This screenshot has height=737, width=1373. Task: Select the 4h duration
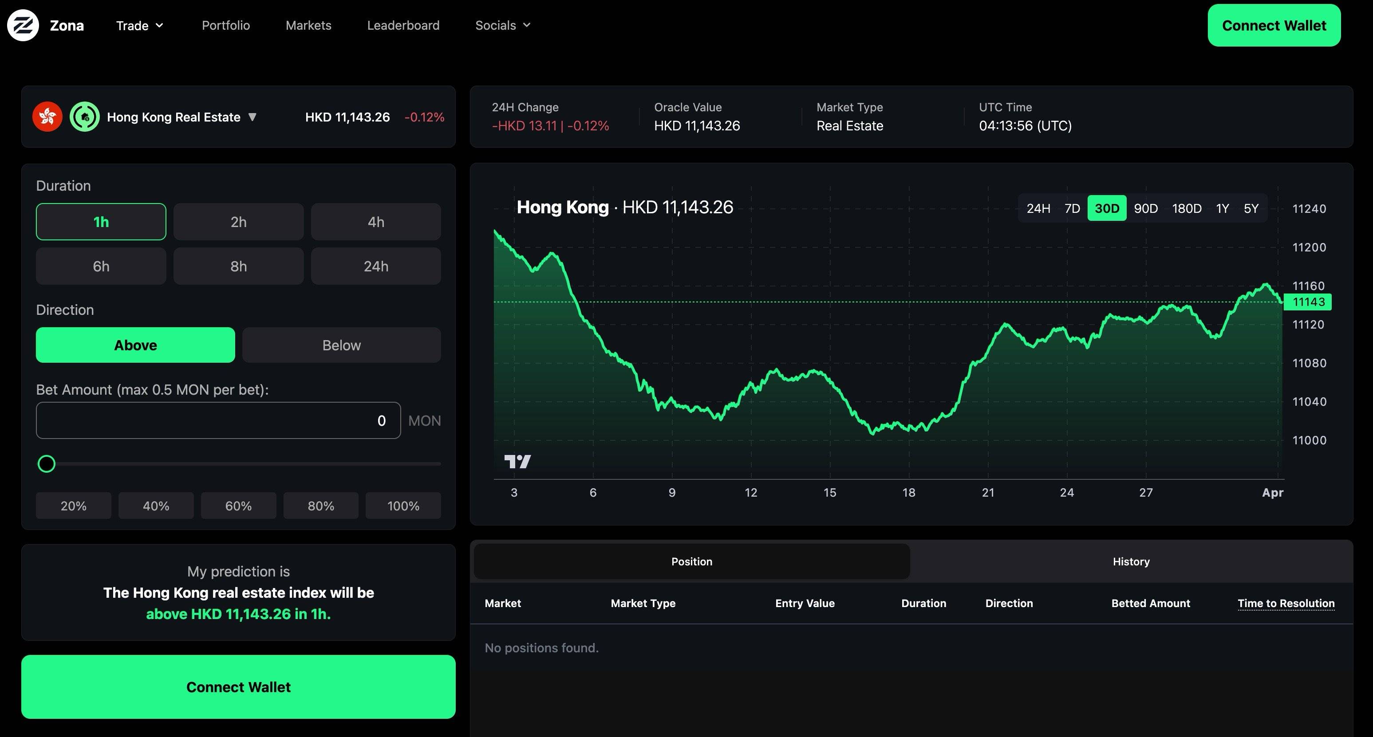376,222
